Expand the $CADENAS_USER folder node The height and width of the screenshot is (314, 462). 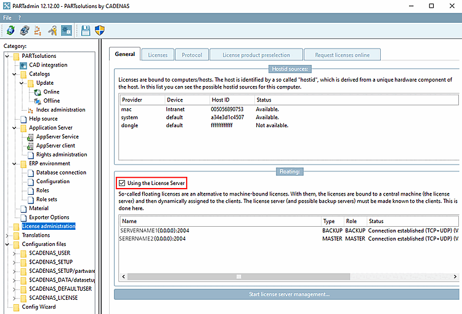pyautogui.click(x=14, y=253)
